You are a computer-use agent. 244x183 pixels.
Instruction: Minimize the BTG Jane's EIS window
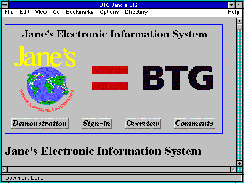(x=231, y=5)
